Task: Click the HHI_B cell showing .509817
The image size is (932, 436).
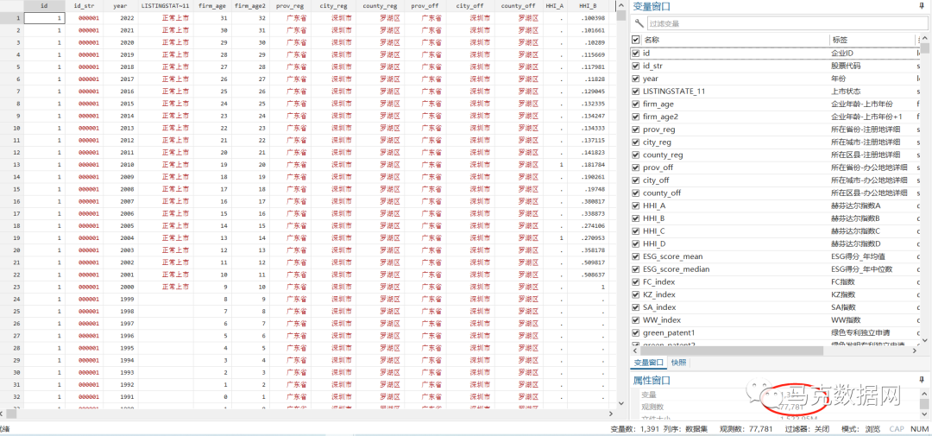Action: point(588,262)
